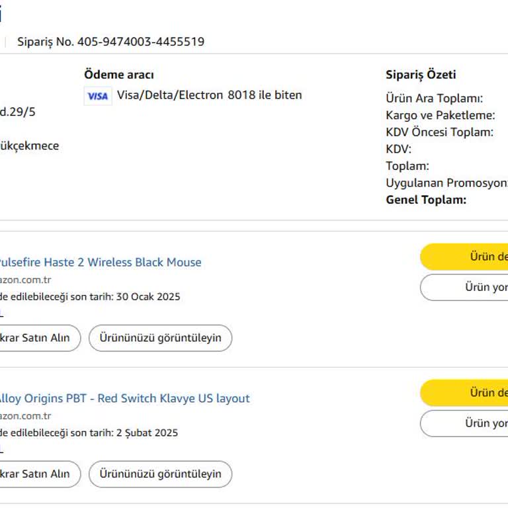
Task: Click the Uygulanan Promosyon label
Action: pyautogui.click(x=446, y=183)
